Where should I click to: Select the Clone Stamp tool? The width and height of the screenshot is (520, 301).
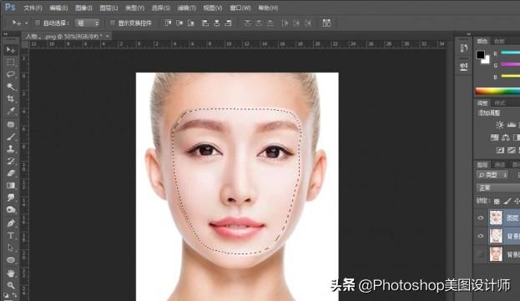coord(11,148)
